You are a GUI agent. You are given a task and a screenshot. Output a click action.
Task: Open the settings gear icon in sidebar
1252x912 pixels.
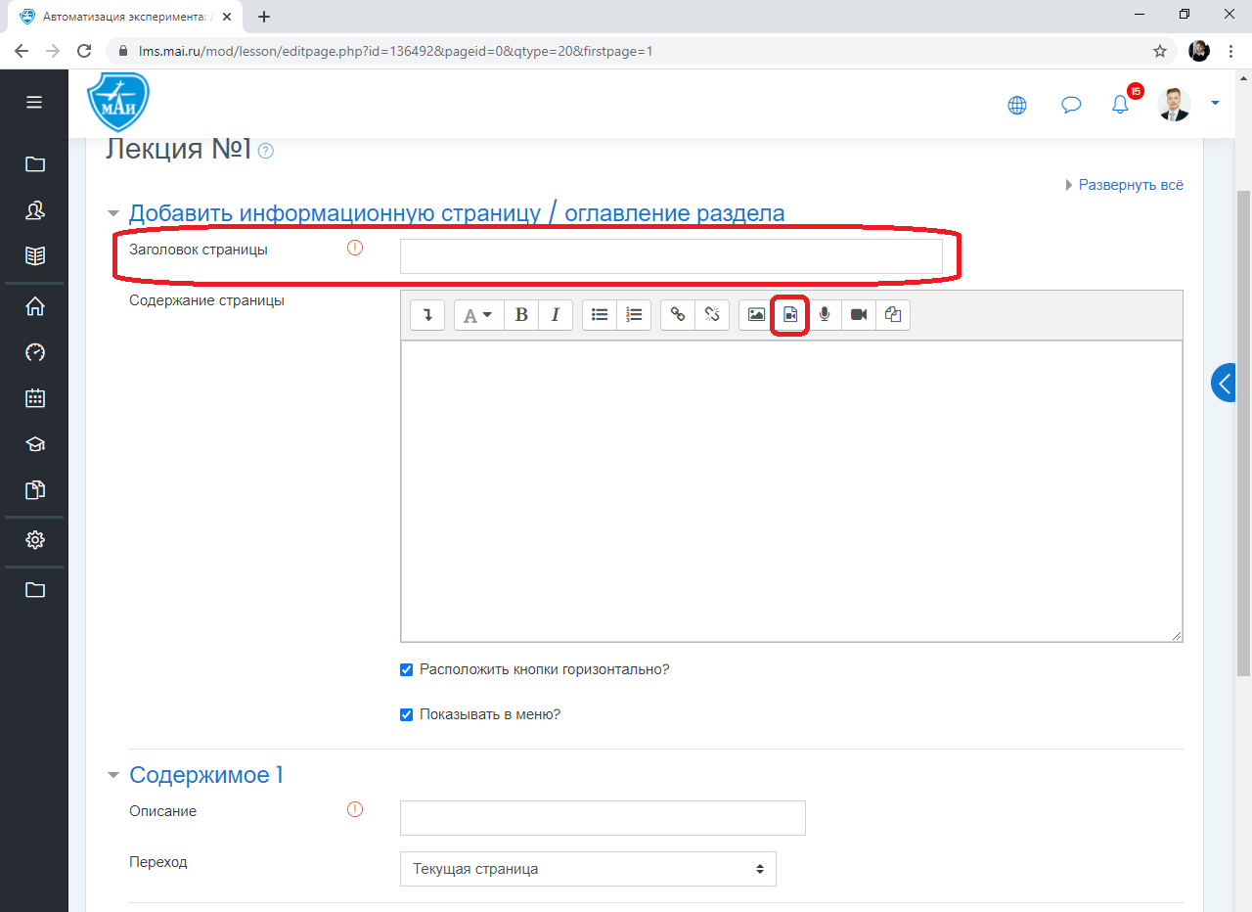(x=34, y=540)
